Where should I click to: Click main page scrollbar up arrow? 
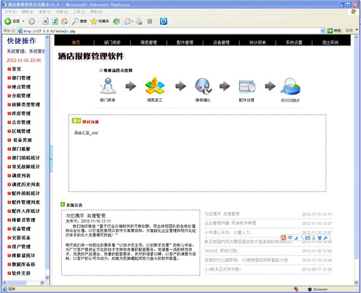pyautogui.click(x=356, y=37)
